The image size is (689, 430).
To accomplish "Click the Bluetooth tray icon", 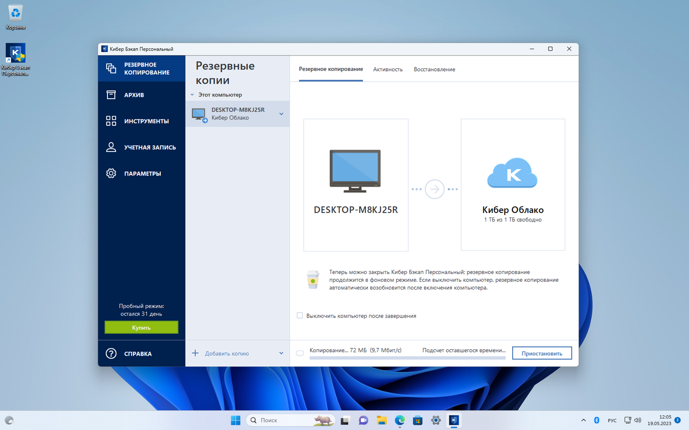I will click(597, 420).
